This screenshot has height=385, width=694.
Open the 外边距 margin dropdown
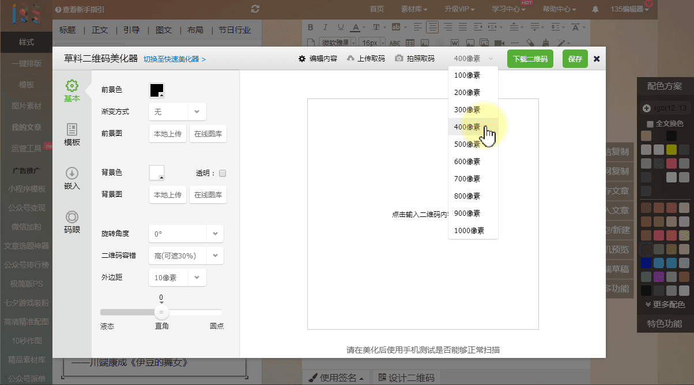197,277
